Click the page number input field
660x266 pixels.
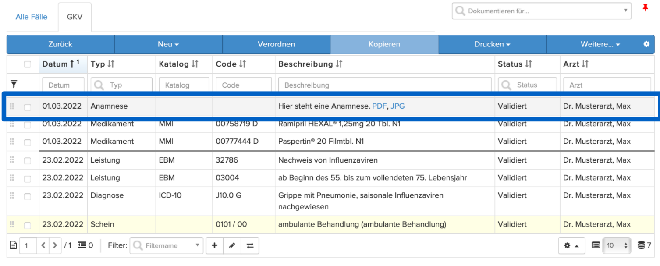(28, 246)
